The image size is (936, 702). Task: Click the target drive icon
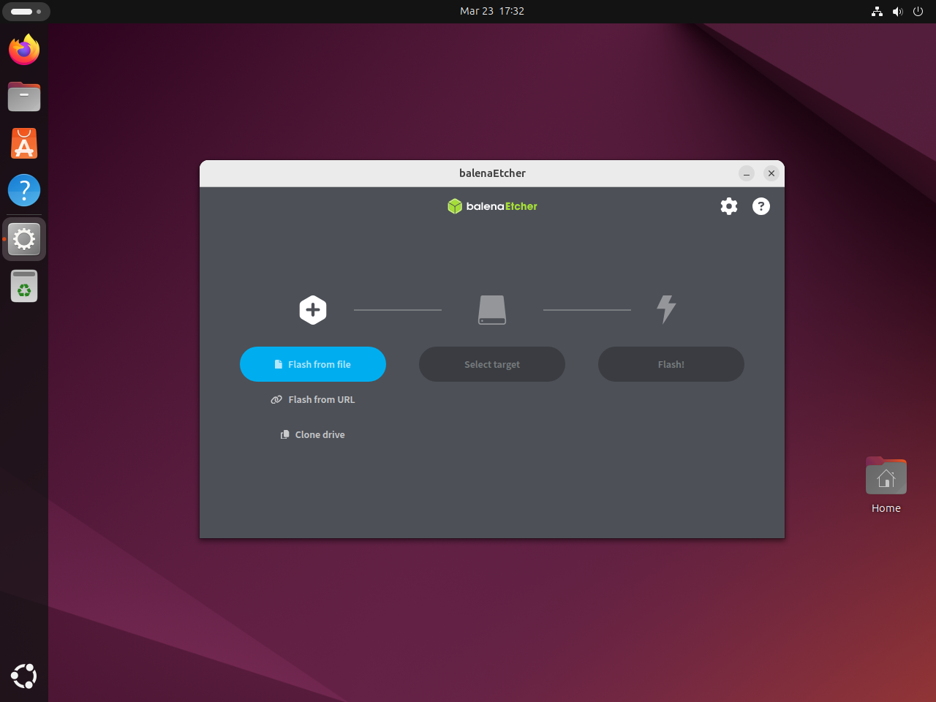tap(491, 309)
